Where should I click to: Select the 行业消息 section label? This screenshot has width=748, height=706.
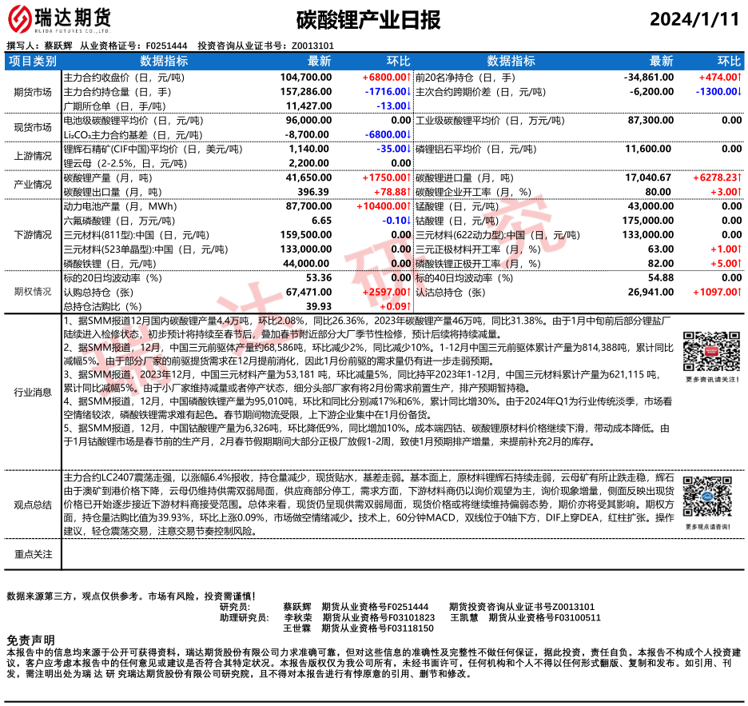[x=33, y=393]
